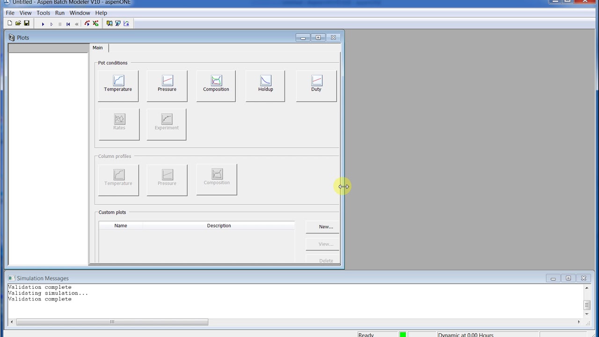Click Simulation Messages scroll right arrow
Image resolution: width=599 pixels, height=337 pixels.
point(579,322)
